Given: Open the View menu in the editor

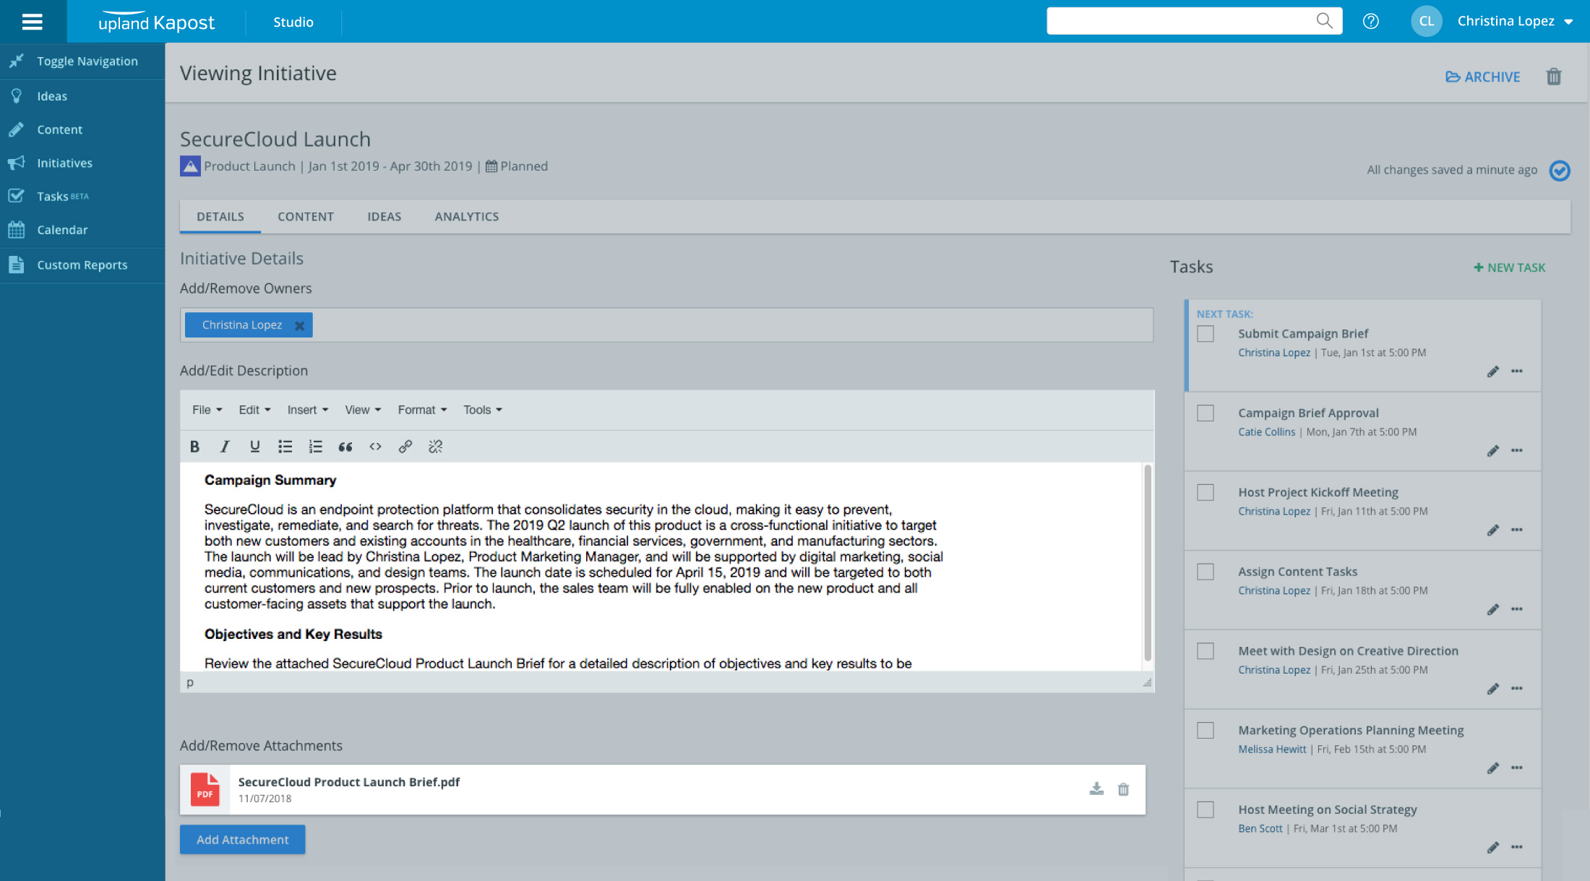Looking at the screenshot, I should (x=363, y=410).
